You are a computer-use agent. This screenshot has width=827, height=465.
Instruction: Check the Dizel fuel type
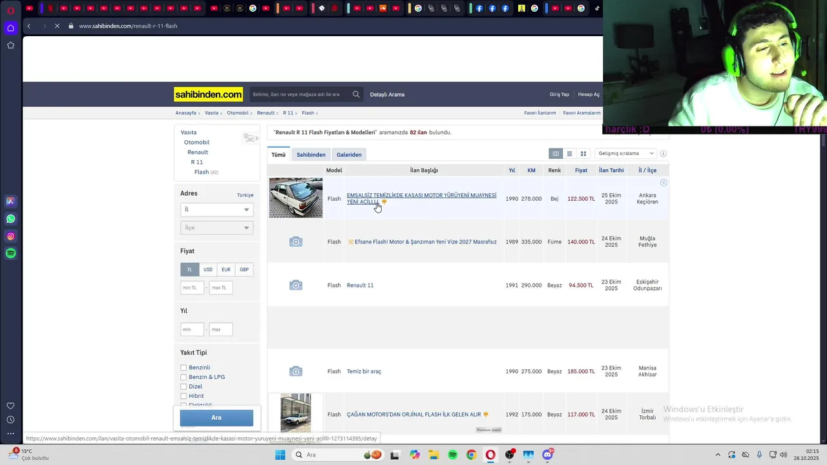183,386
